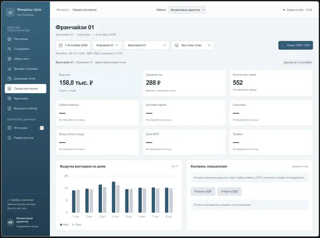Click the Источники database icon
Image resolution: width=320 pixels, height=238 pixels.
pos(10,128)
